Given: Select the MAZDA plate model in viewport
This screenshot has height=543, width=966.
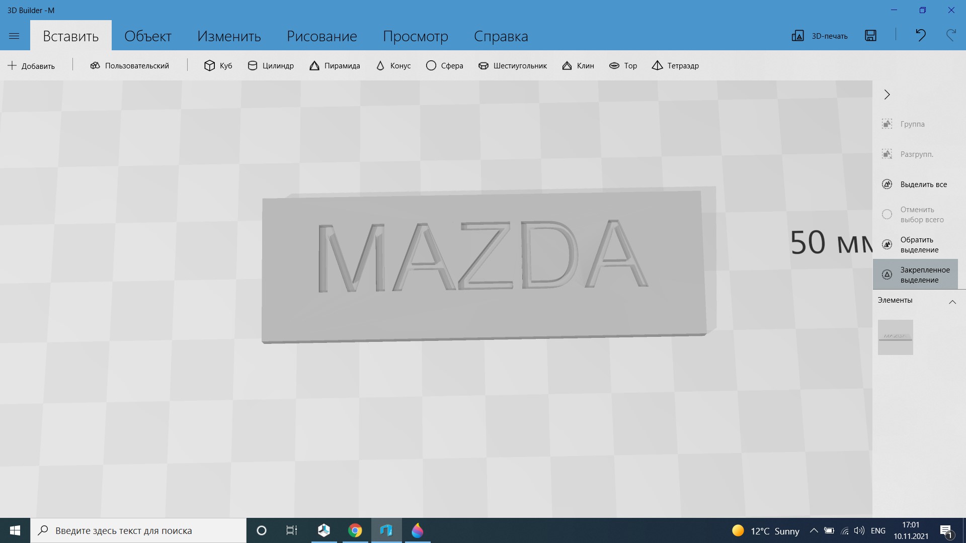Looking at the screenshot, I should (x=484, y=266).
